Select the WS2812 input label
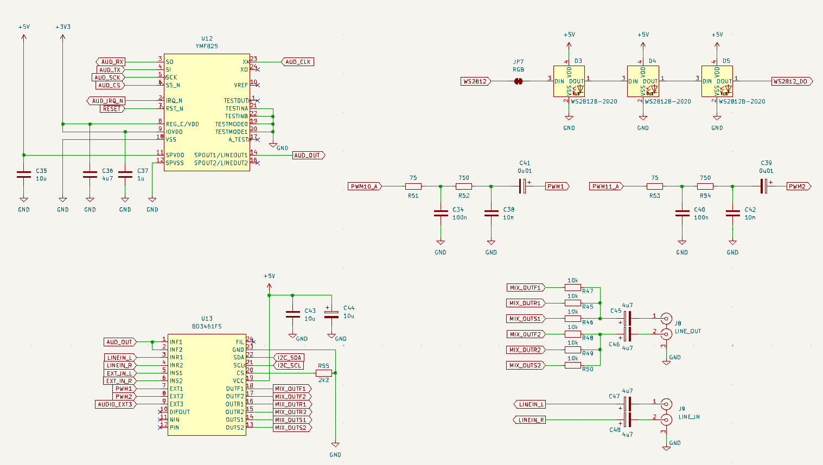 476,81
